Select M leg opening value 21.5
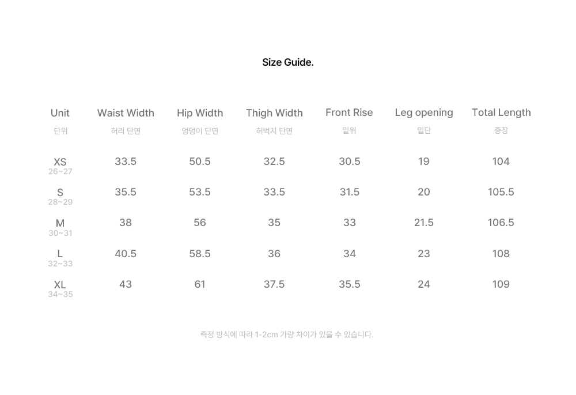576x395 pixels. pos(424,223)
